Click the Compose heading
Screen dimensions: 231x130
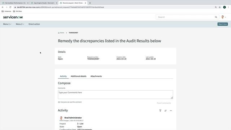point(64,83)
